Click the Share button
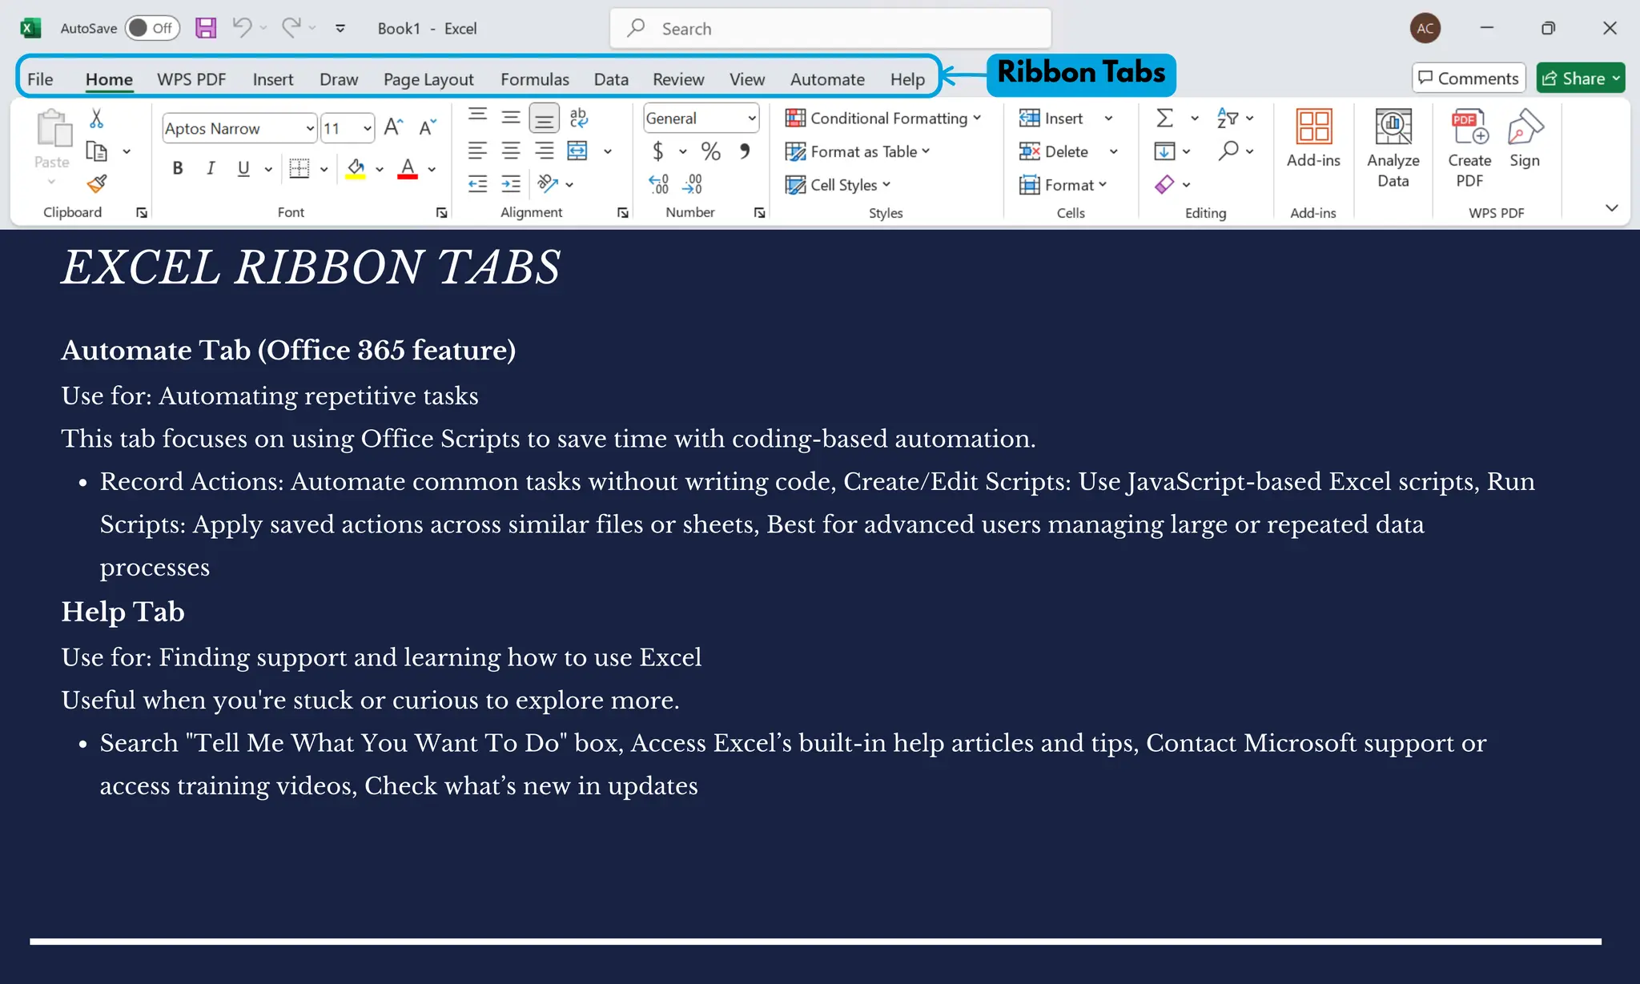The height and width of the screenshot is (984, 1640). pos(1581,78)
